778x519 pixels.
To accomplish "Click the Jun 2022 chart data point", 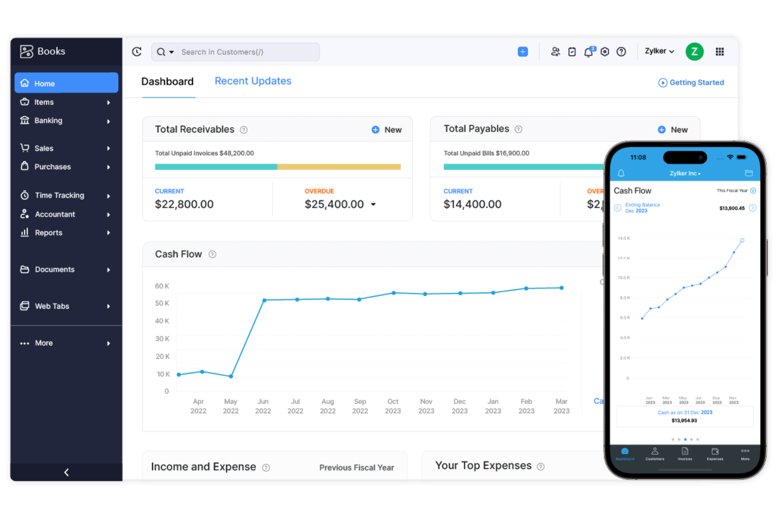I will tap(264, 300).
